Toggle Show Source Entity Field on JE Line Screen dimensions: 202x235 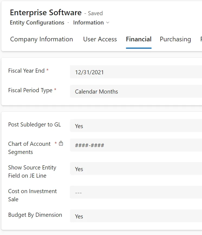[136, 169]
